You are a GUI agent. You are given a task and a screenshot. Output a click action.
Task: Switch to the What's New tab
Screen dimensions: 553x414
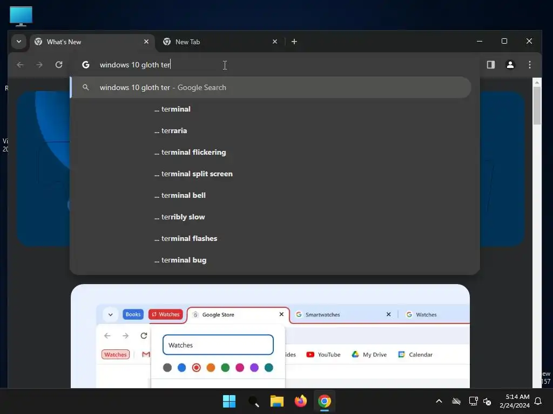[x=92, y=42]
